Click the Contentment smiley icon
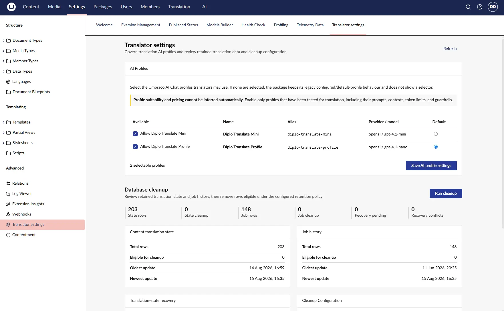 [8, 235]
